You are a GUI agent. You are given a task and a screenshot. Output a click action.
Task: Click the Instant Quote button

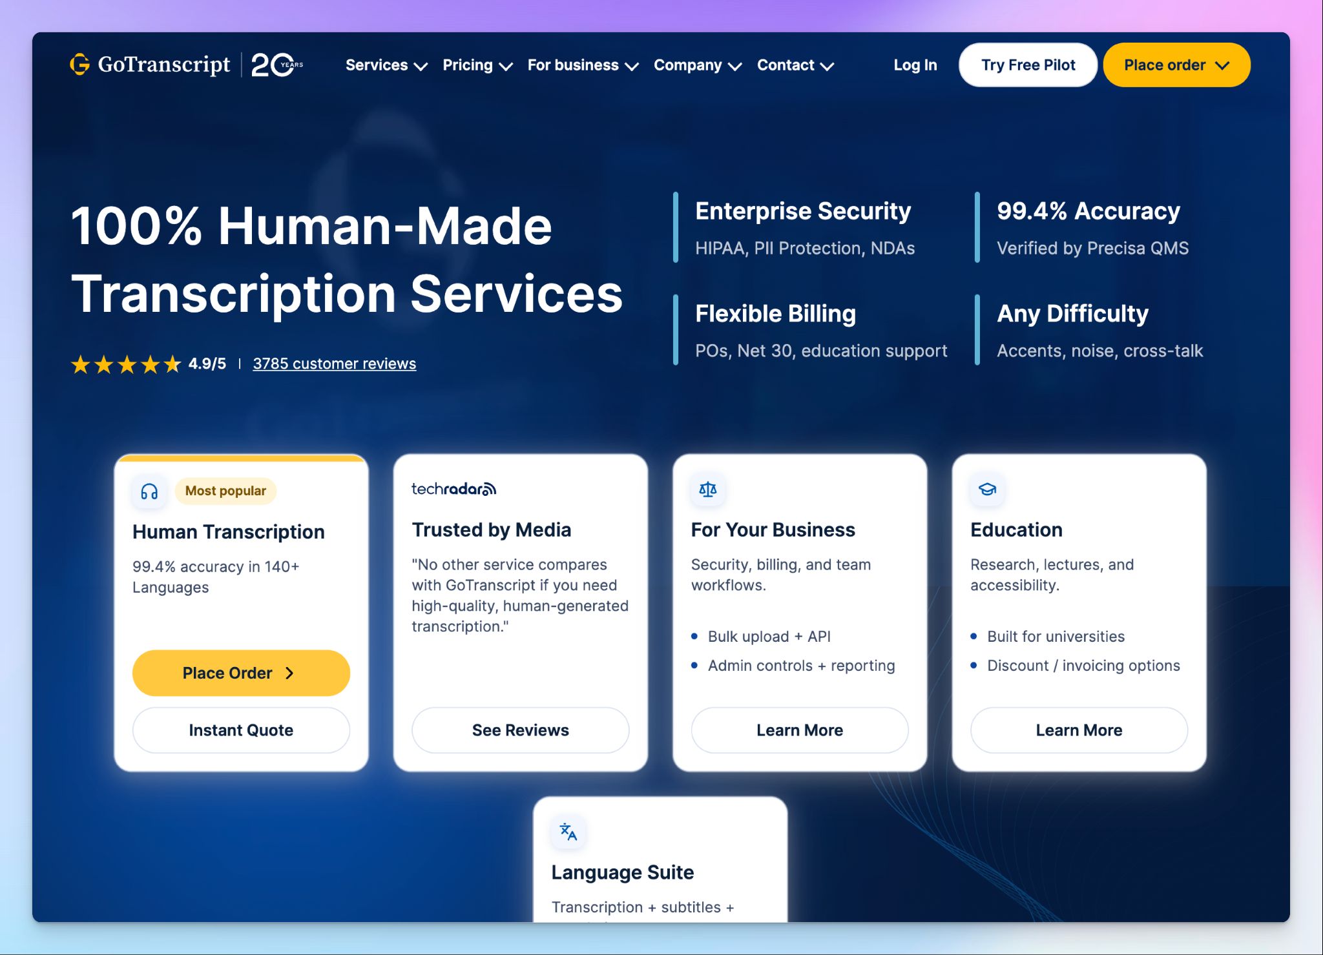[241, 730]
